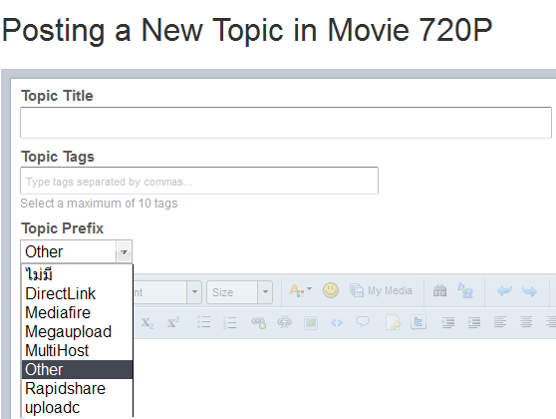Click the find binoculars icon

[x=439, y=291]
